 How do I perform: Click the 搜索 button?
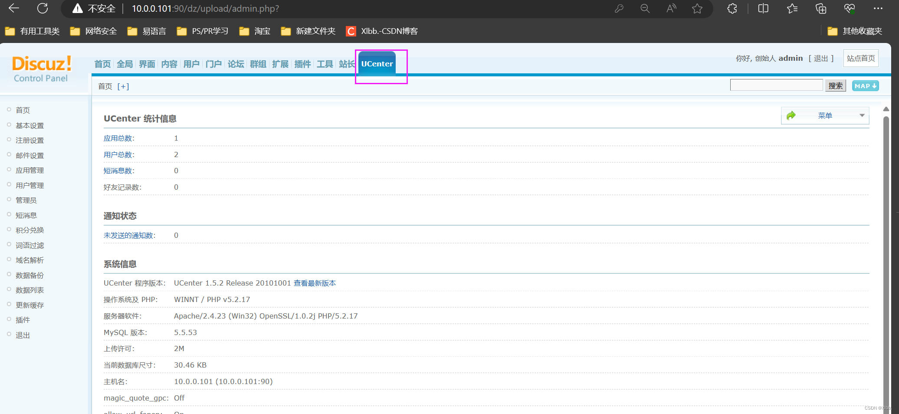pos(836,85)
